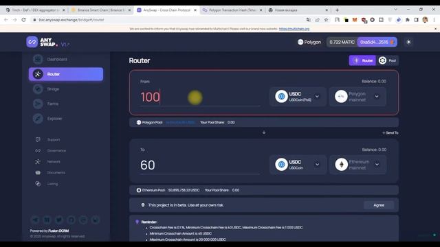This screenshot has height=247, width=440.
Task: Click the V1 version link
Action: coord(65,44)
